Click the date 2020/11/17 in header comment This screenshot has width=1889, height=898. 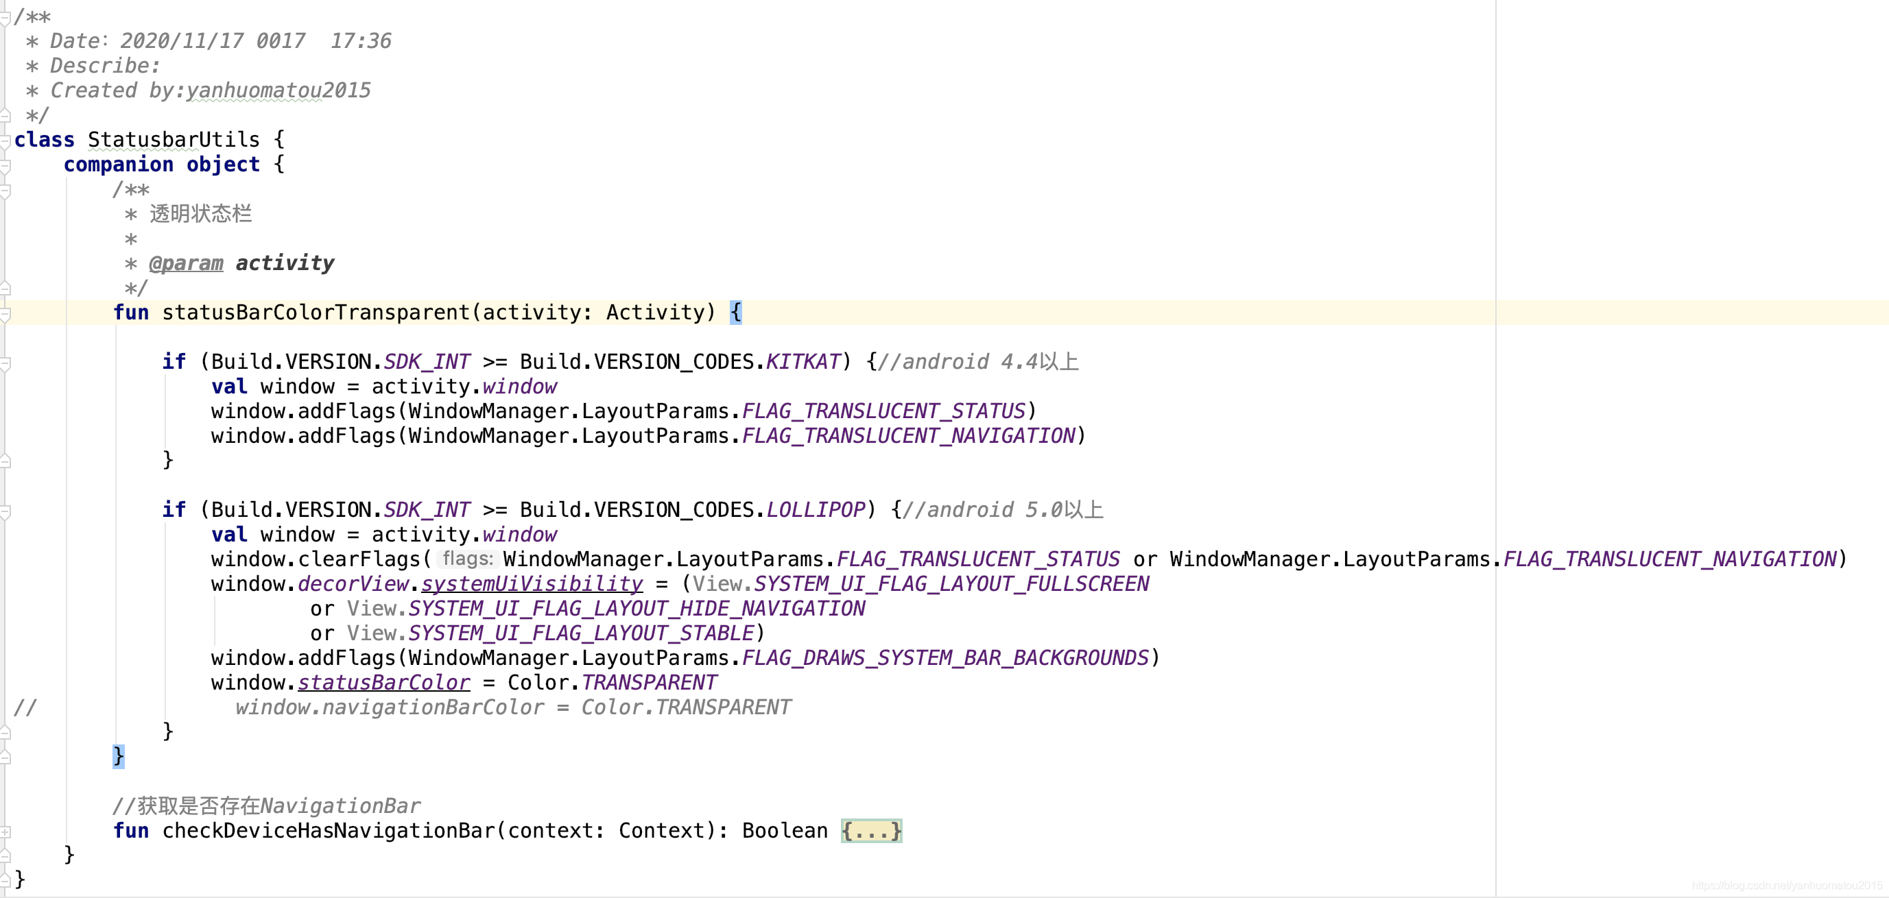(x=181, y=41)
